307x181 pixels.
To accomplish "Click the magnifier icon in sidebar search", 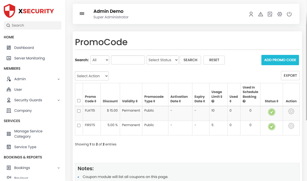I will (x=8, y=25).
